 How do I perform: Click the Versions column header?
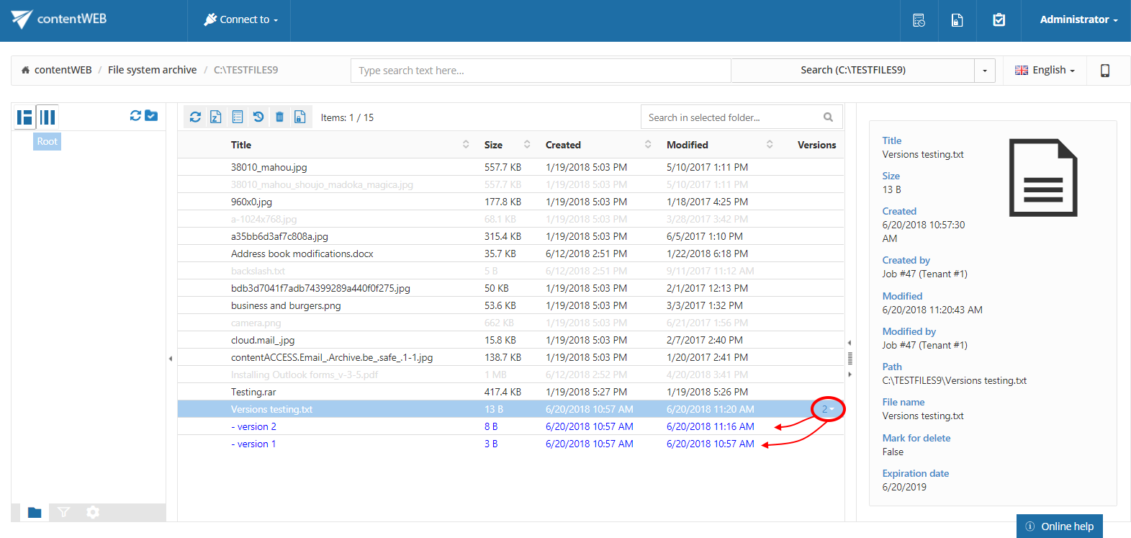816,145
